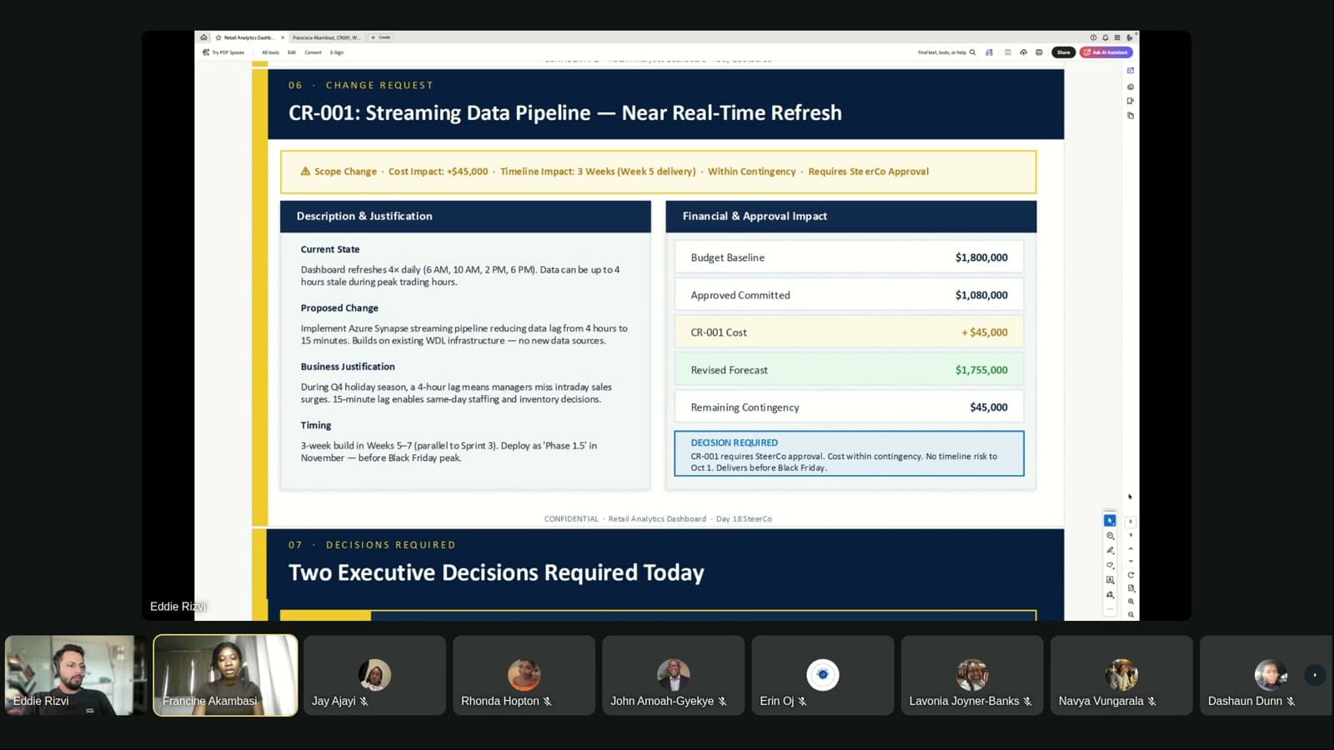This screenshot has width=1334, height=750.
Task: Show more participants using the arrow
Action: (1315, 675)
